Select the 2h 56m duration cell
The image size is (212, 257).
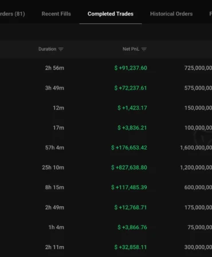[x=54, y=68]
